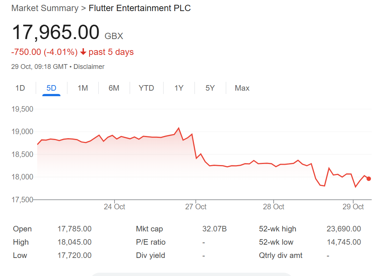Select the red dot marking latest price

(x=369, y=179)
